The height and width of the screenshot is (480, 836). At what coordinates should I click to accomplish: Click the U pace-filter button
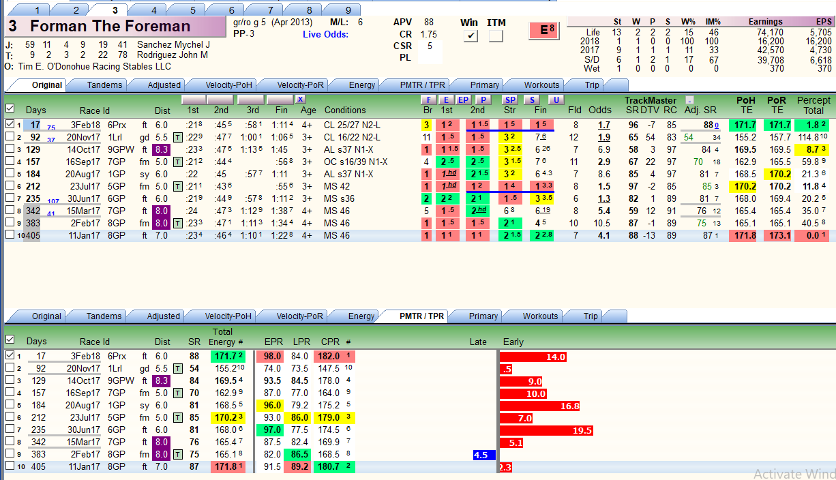point(556,100)
